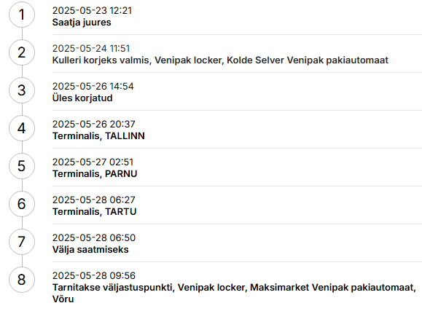Click the step 5 circle marker

pyautogui.click(x=22, y=166)
